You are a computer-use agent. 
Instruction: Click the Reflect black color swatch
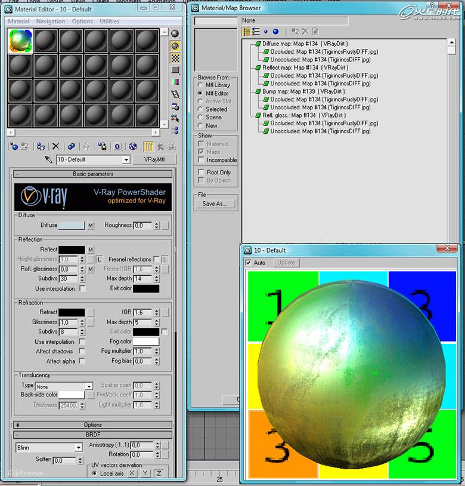point(72,250)
